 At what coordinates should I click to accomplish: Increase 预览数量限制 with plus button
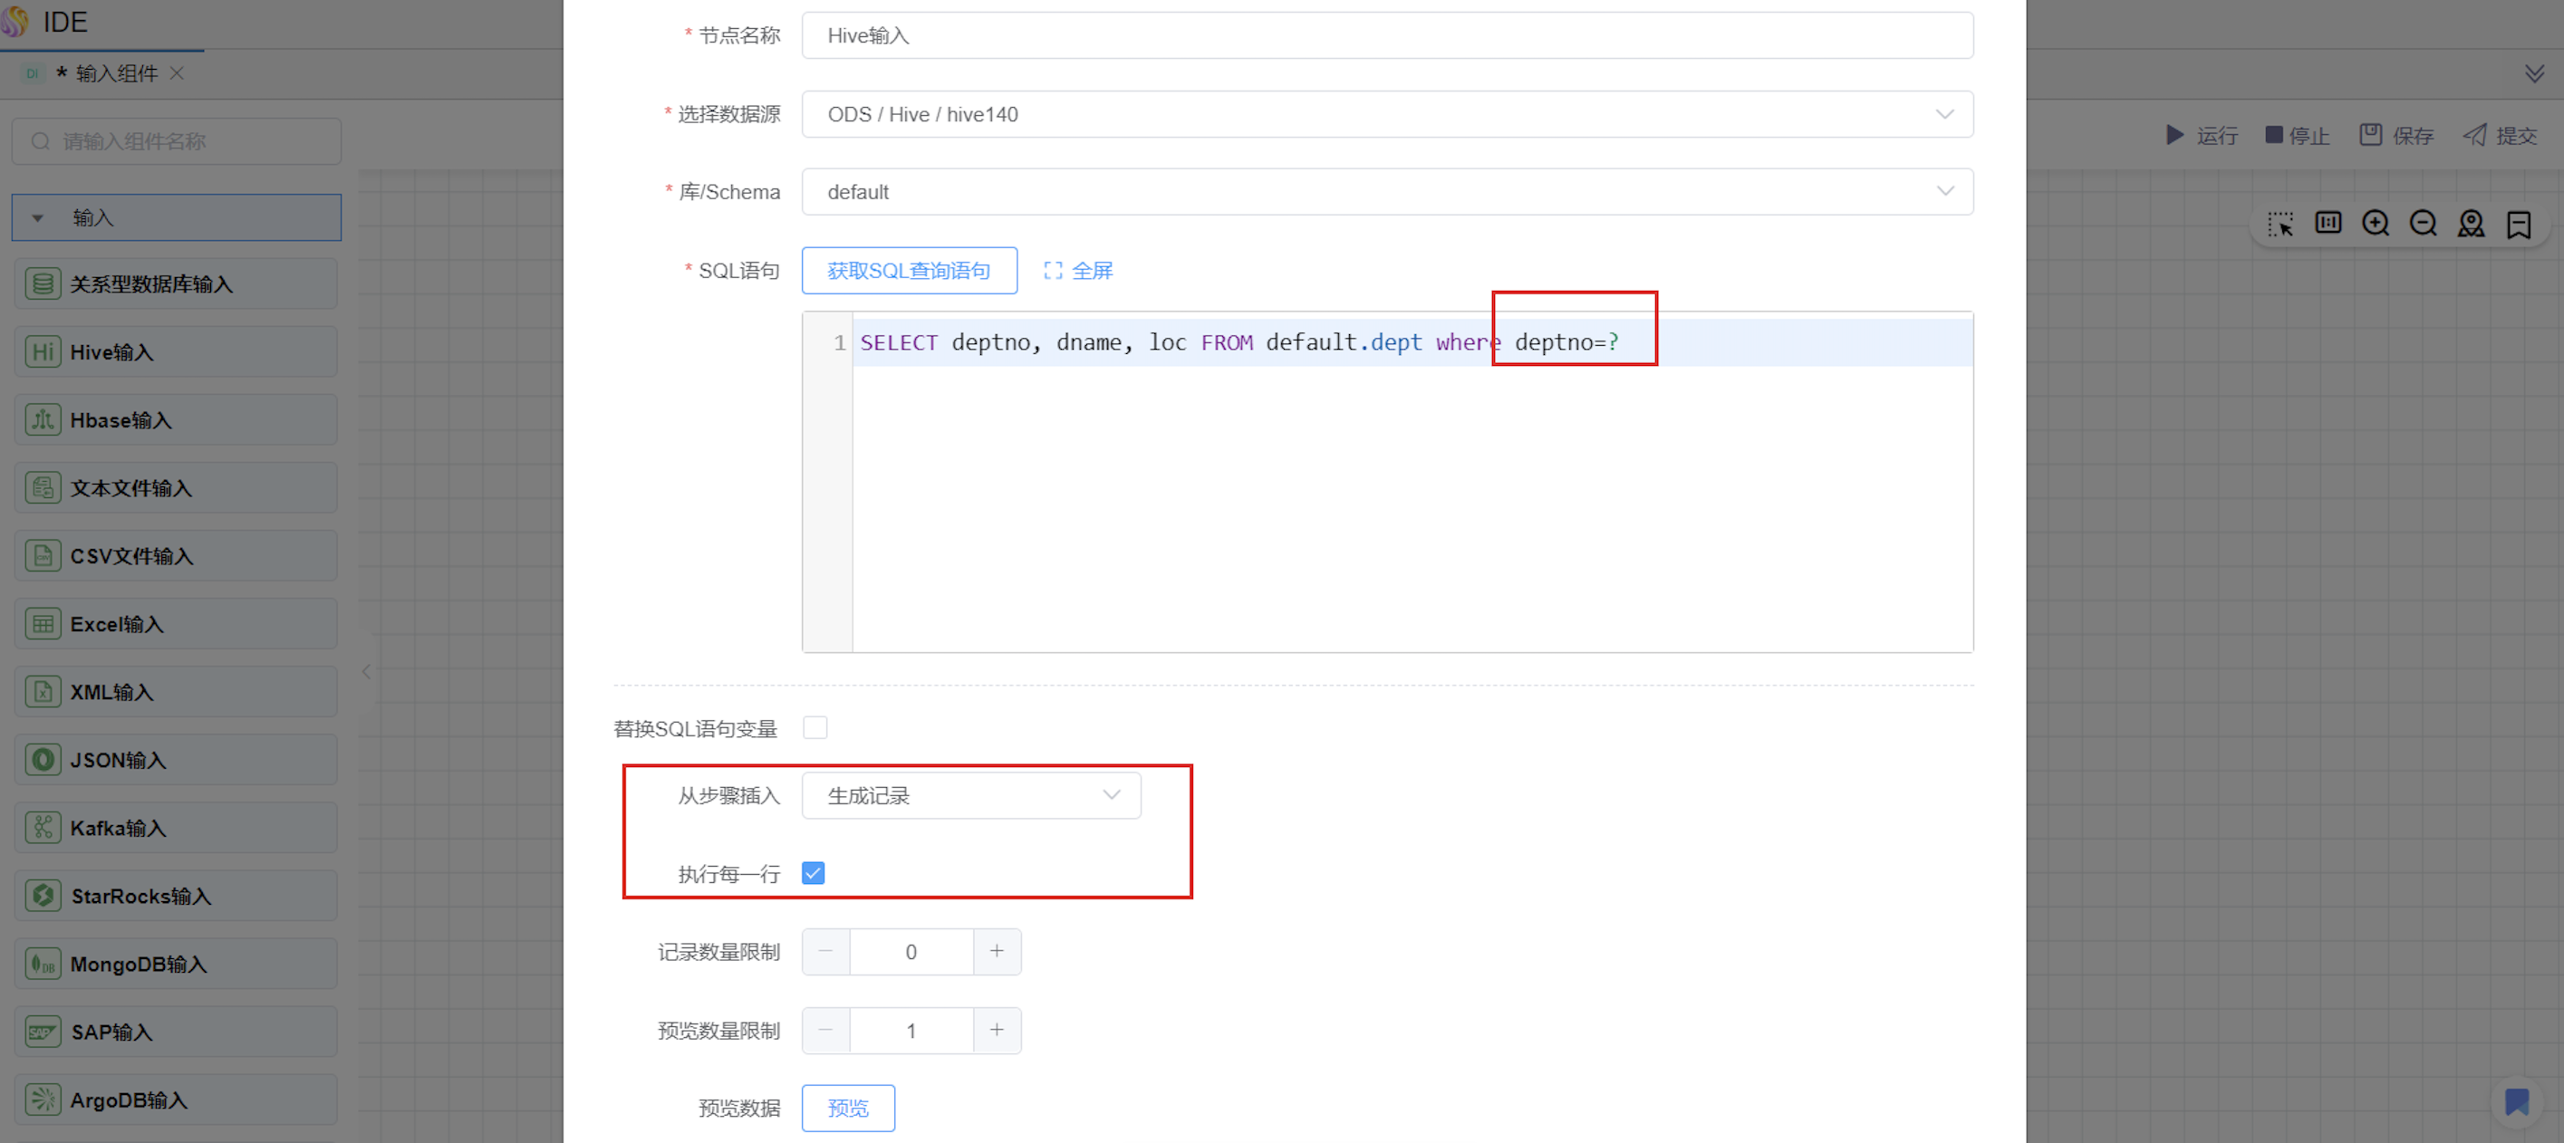[997, 1031]
